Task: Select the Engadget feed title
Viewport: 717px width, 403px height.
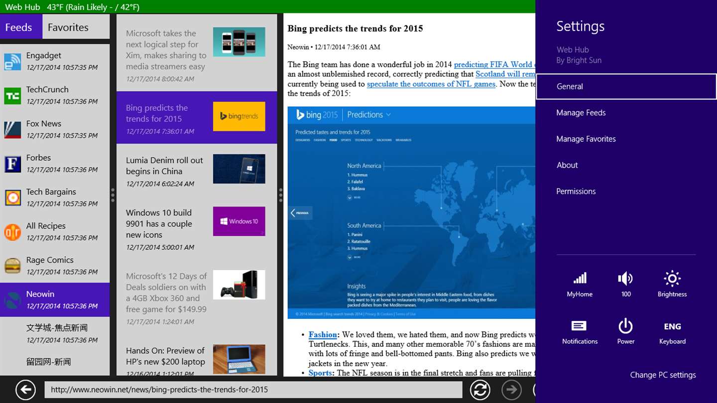Action: pyautogui.click(x=44, y=56)
